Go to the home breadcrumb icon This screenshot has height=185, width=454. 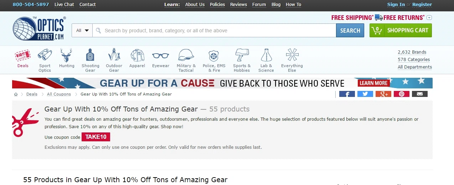pyautogui.click(x=16, y=94)
